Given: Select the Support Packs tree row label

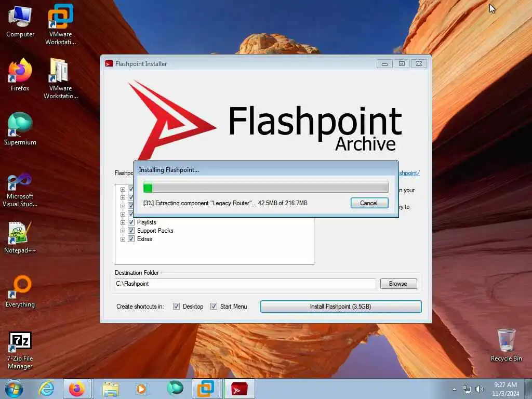Looking at the screenshot, I should tap(155, 231).
